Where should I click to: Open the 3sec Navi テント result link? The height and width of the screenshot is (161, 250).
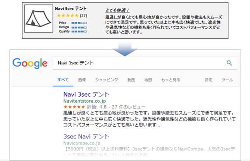[86, 136]
